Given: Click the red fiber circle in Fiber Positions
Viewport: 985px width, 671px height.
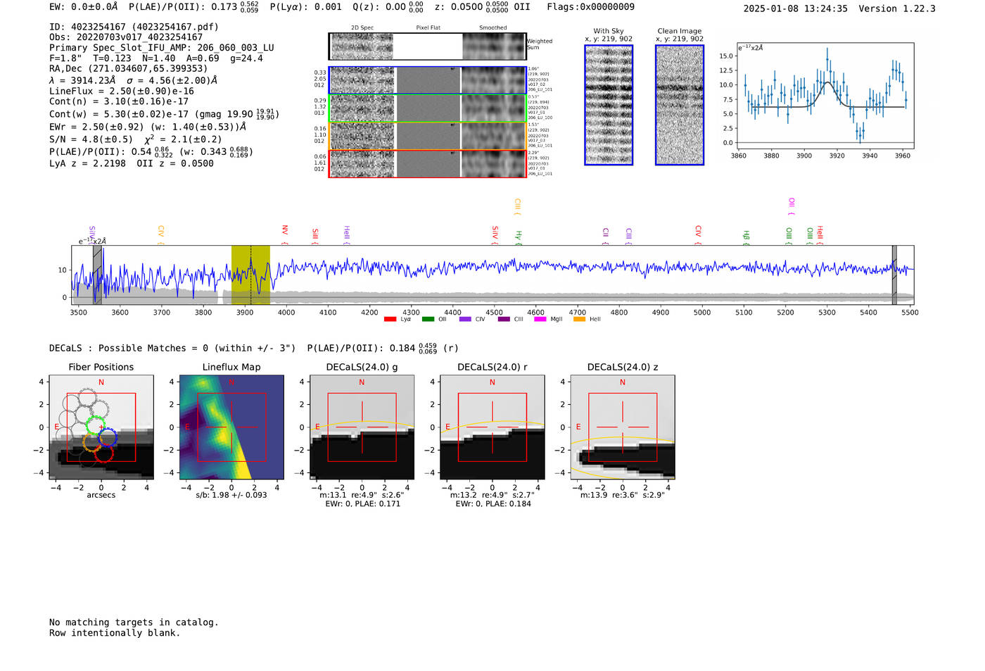Looking at the screenshot, I should click(x=104, y=453).
